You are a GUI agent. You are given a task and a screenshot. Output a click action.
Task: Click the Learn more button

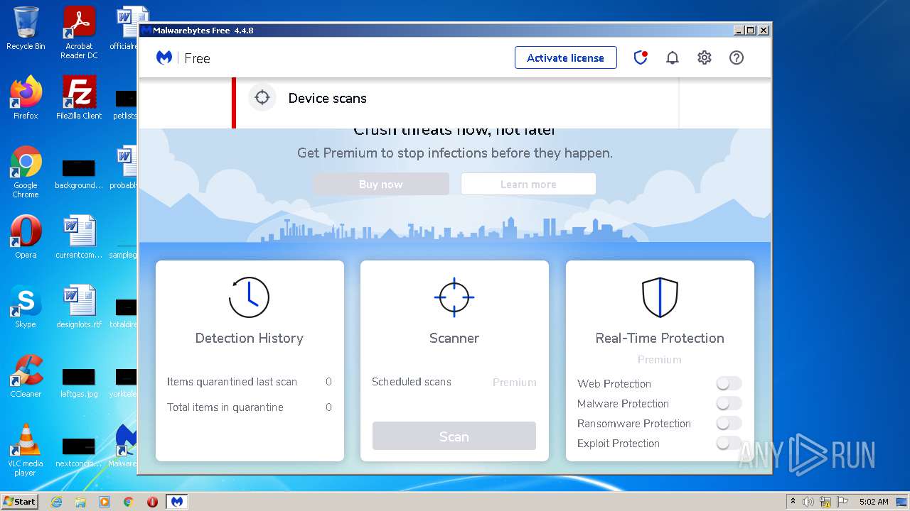click(x=528, y=184)
